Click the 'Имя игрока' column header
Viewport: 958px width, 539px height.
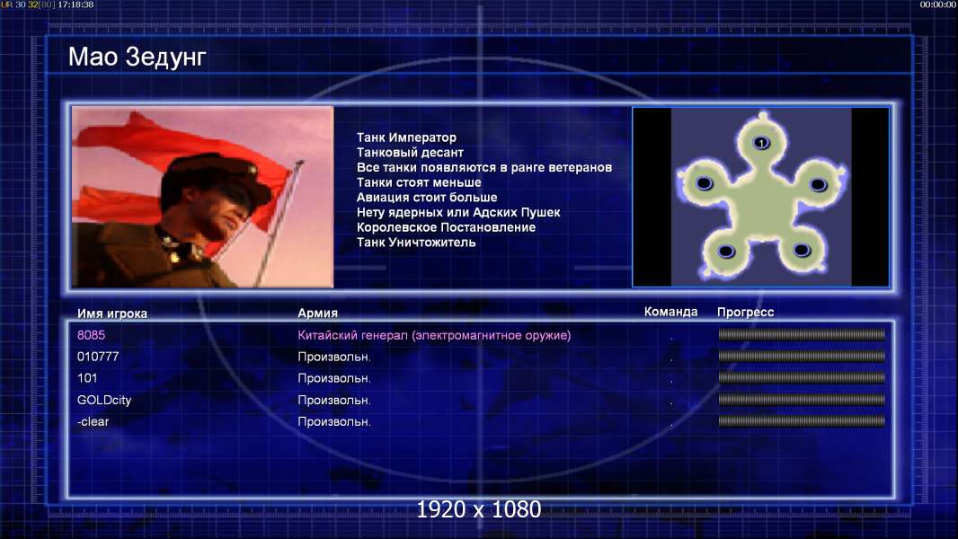coord(111,314)
